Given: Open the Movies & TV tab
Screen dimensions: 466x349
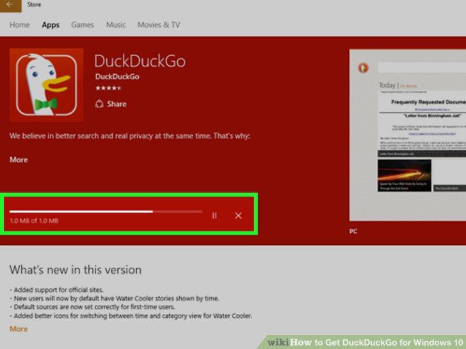Looking at the screenshot, I should click(x=159, y=25).
